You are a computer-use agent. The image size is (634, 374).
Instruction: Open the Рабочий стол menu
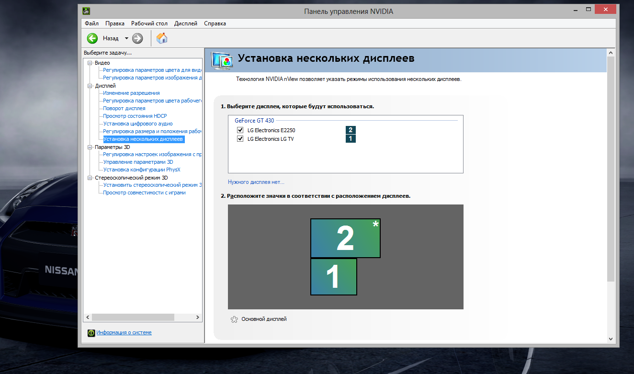pos(149,23)
